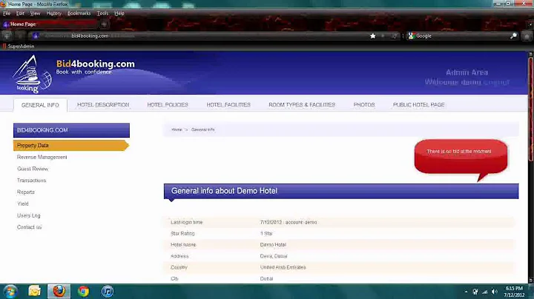Open Contact us in sidebar

(29, 227)
